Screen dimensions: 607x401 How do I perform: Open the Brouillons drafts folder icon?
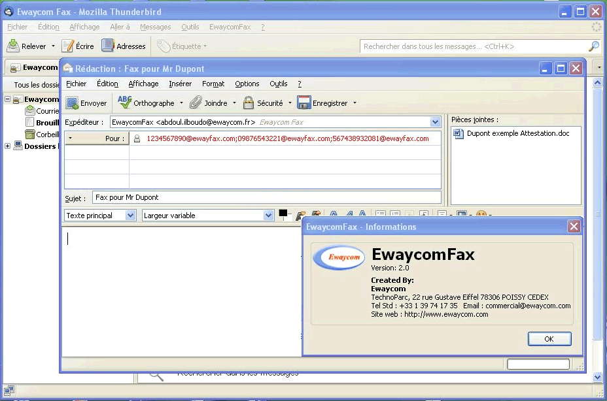30,123
